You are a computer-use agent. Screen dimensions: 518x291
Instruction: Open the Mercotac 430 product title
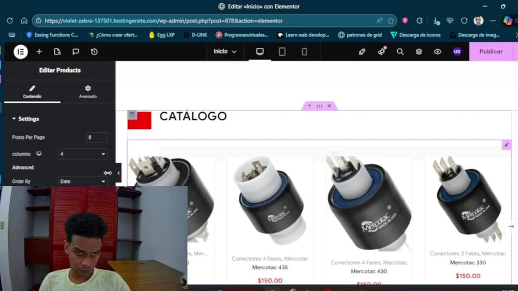pyautogui.click(x=369, y=272)
